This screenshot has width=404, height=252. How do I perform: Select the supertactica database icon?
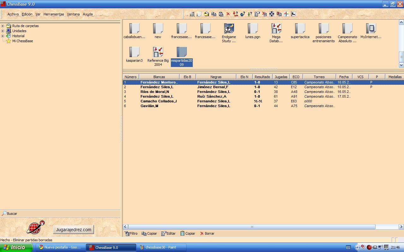[300, 31]
